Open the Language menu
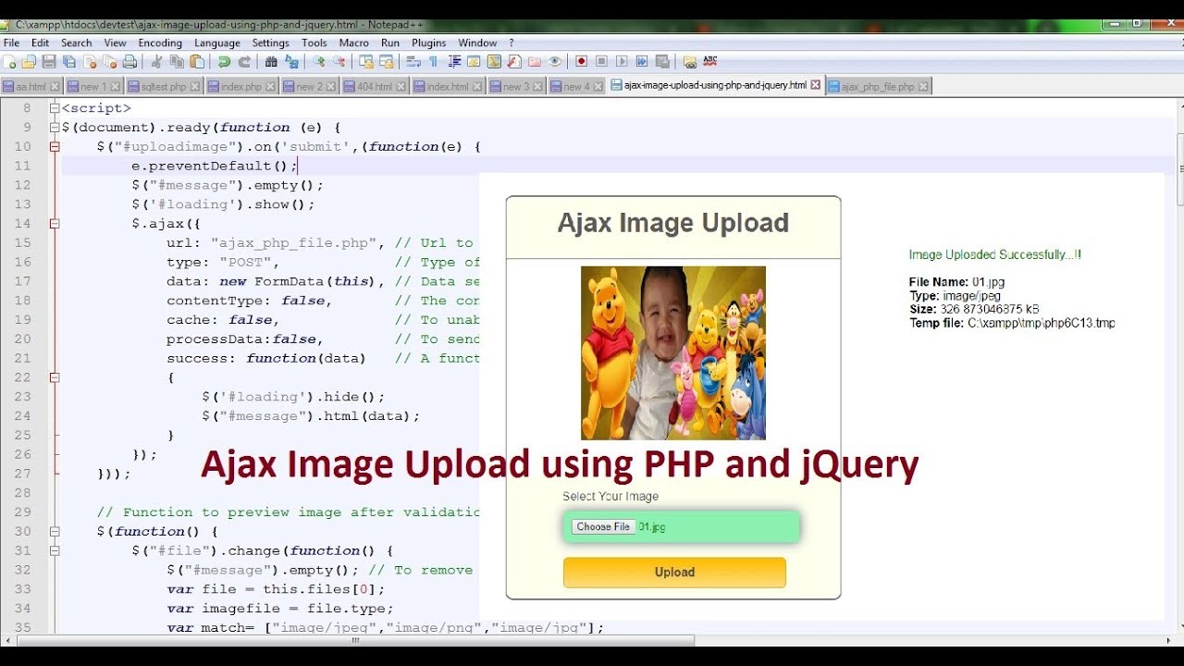1184x666 pixels. pyautogui.click(x=217, y=43)
